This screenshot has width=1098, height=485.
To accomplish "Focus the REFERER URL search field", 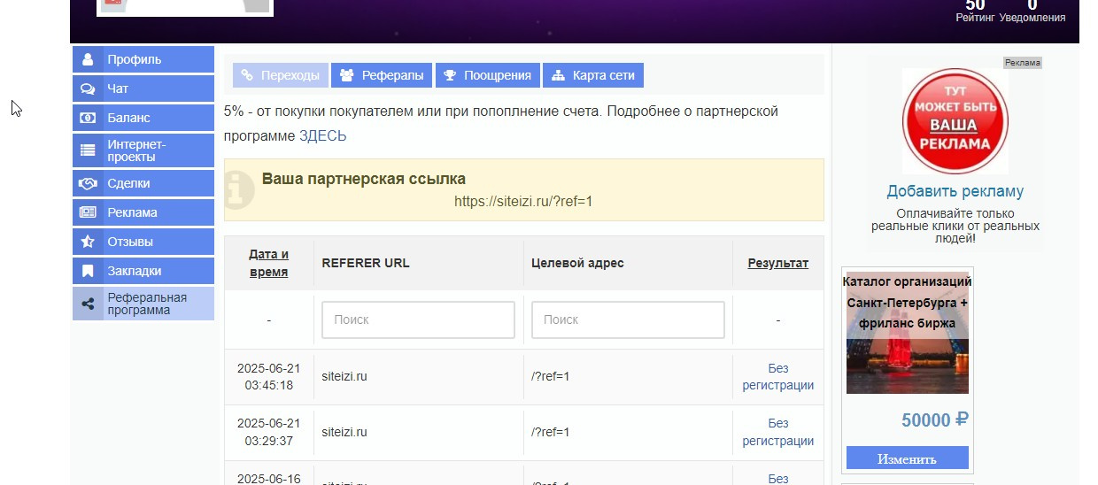I will click(x=418, y=319).
